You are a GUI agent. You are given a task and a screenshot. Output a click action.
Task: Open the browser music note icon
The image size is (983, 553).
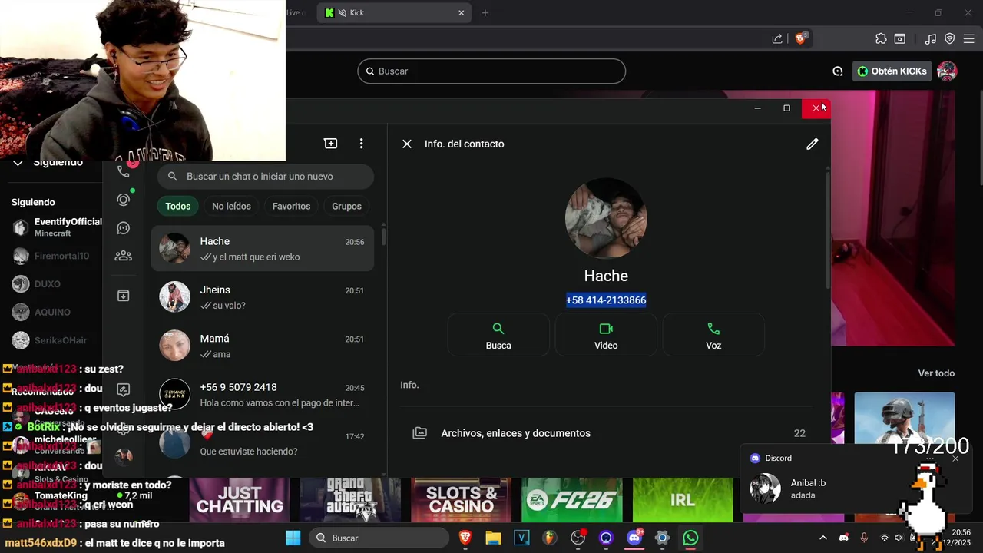click(x=931, y=38)
